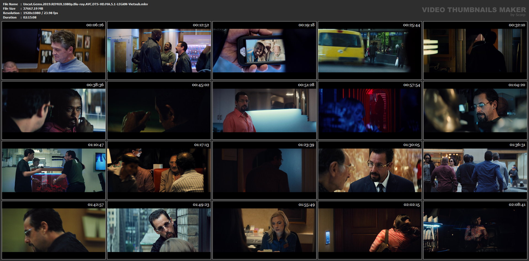Select the frame thumbnail stamped 00:06:26
Image resolution: width=529 pixels, height=261 pixels.
[54, 50]
